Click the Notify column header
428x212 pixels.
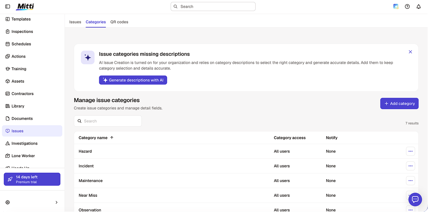tap(332, 138)
